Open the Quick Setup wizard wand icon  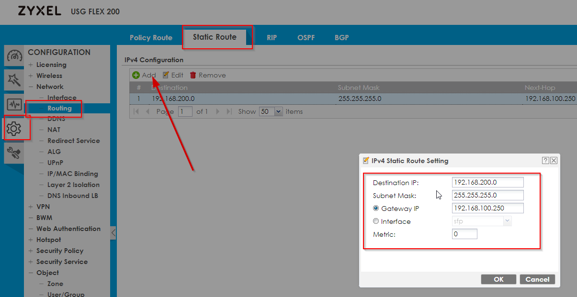[14, 80]
